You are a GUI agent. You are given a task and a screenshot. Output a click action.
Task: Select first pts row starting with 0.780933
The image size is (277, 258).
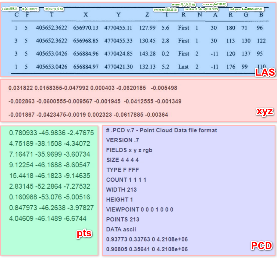pos(51,133)
